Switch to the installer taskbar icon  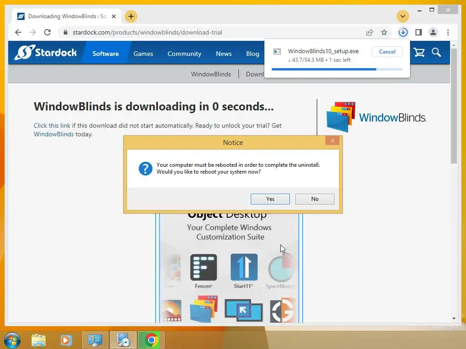click(x=123, y=340)
